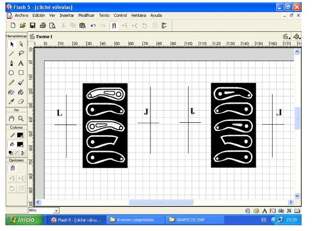Pick the Zoom magnifier tool
The image size is (313, 231).
21,118
